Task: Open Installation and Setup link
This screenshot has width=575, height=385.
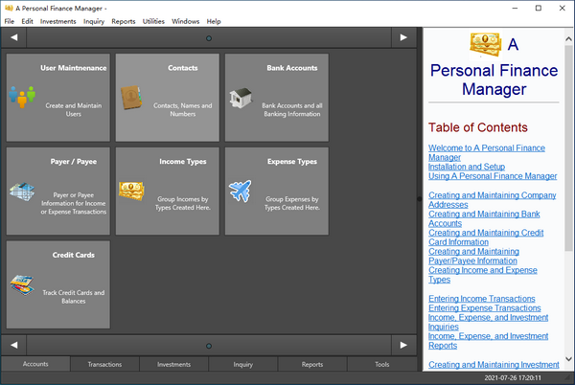Action: point(467,167)
